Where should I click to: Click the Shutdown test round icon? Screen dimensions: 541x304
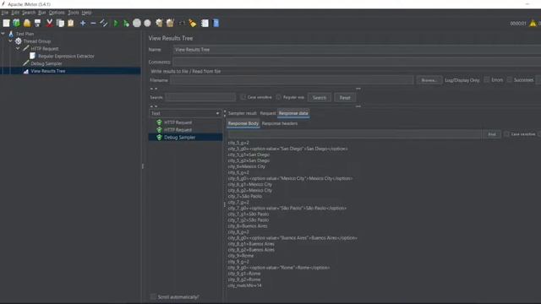(147, 23)
